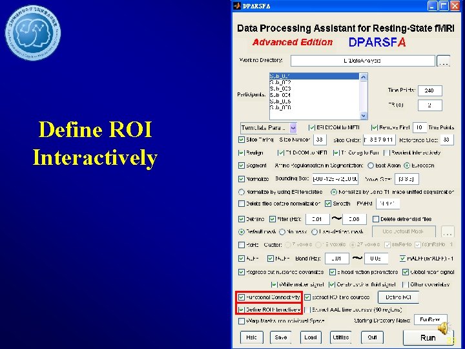Enable the ReHo checkbox
The width and height of the screenshot is (465, 349).
click(242, 245)
